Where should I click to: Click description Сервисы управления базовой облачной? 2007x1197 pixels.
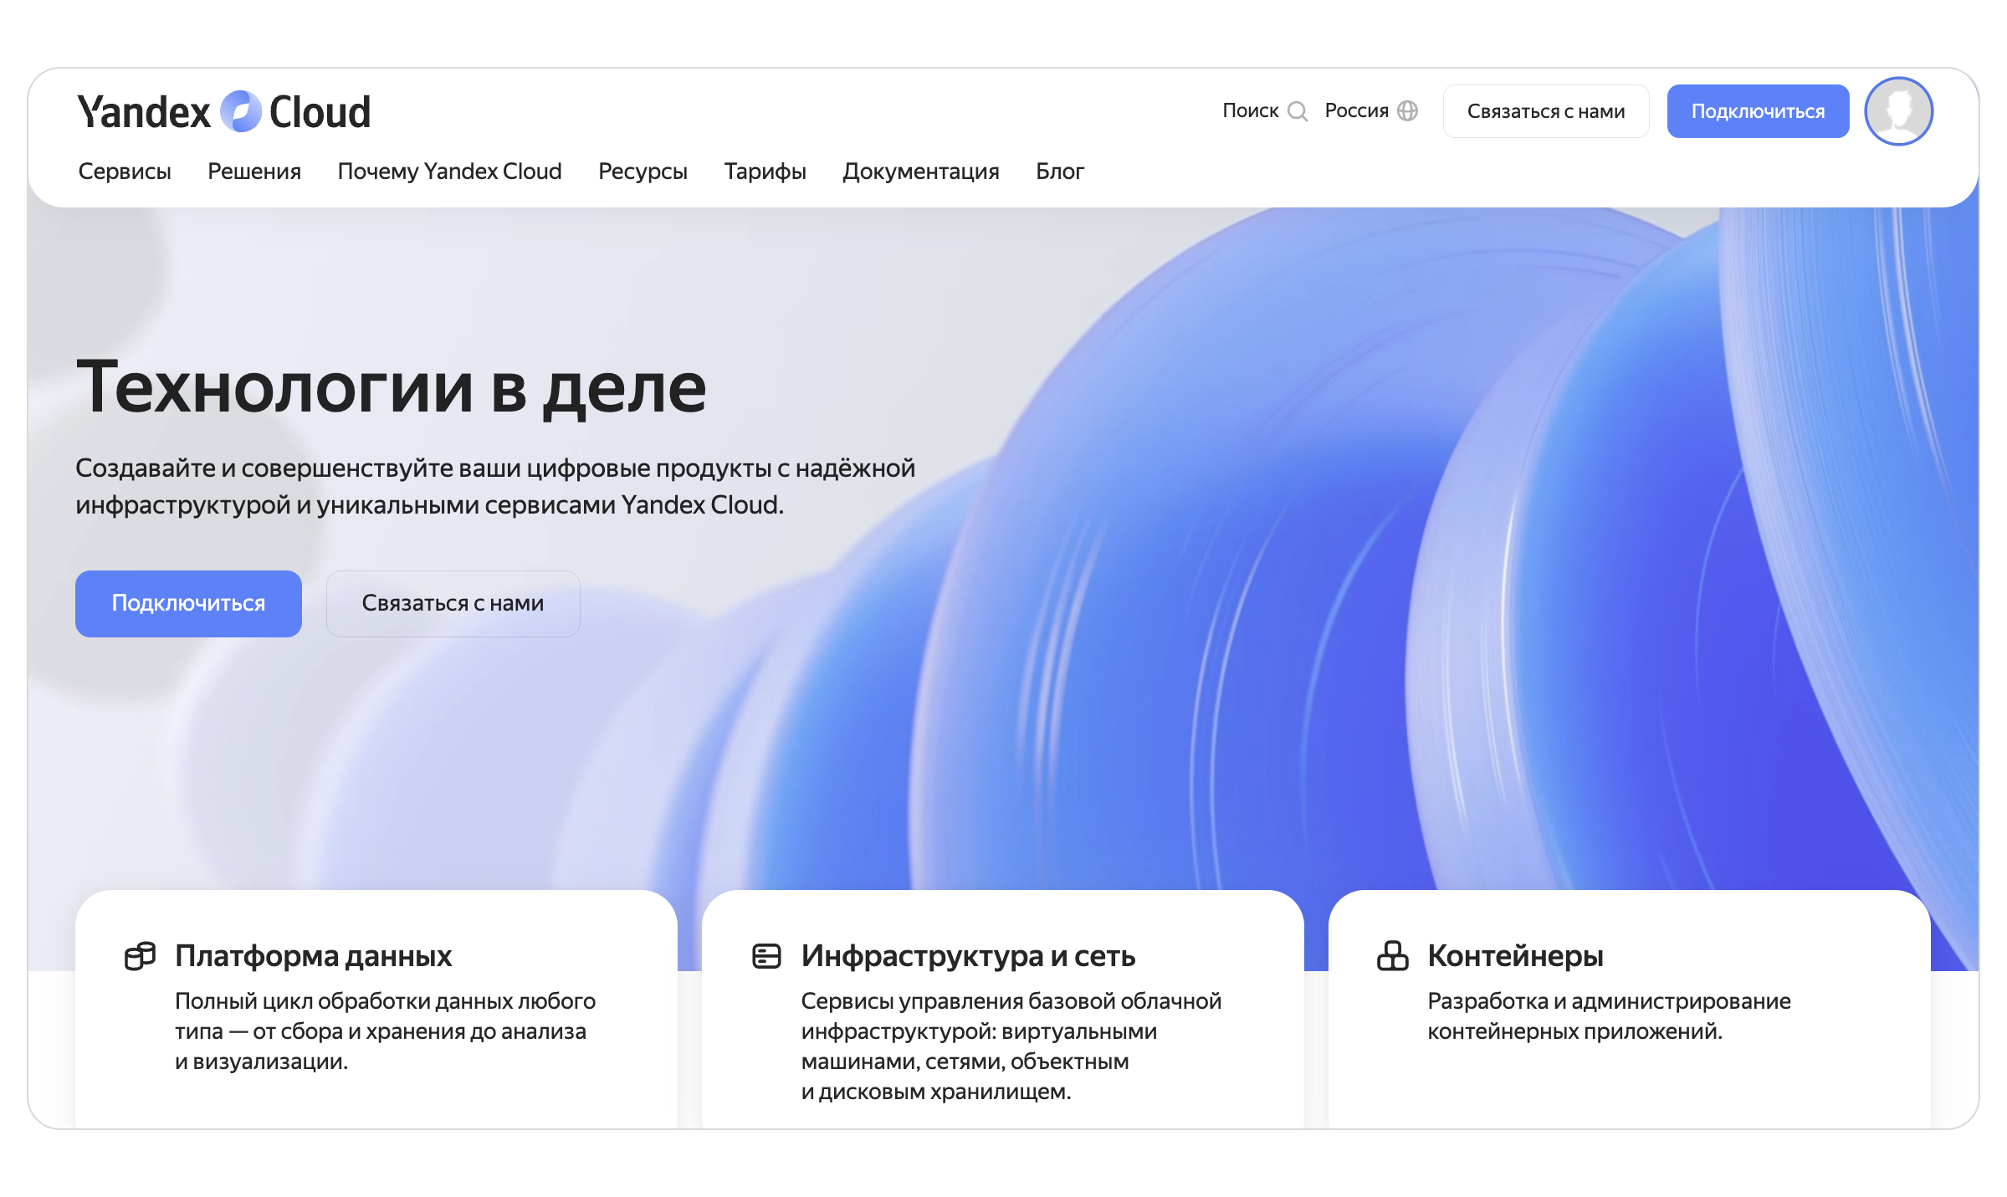click(x=1011, y=1046)
